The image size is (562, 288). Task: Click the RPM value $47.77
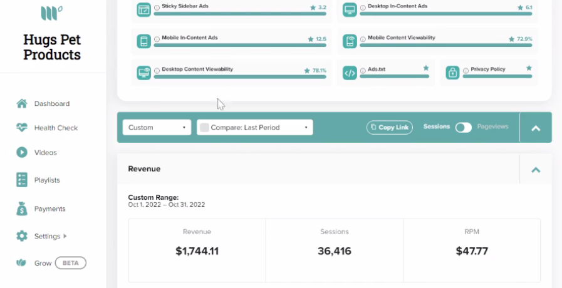tap(472, 251)
